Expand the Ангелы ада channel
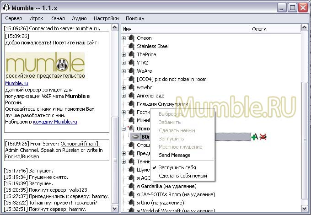Screen dimensions: 311x215 (x=124, y=96)
